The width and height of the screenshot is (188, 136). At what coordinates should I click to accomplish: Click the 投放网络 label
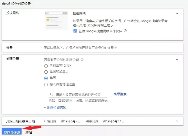[x=12, y=13]
